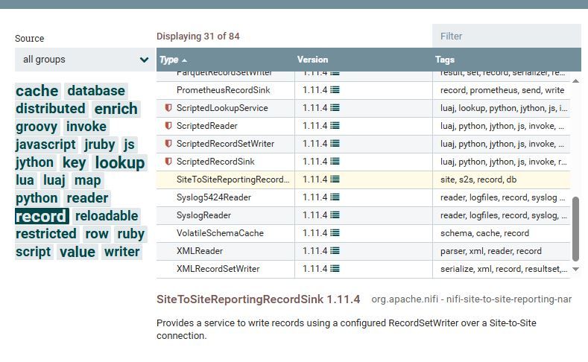Click version list icon for XMLReader
This screenshot has width=588, height=362.
tap(335, 251)
